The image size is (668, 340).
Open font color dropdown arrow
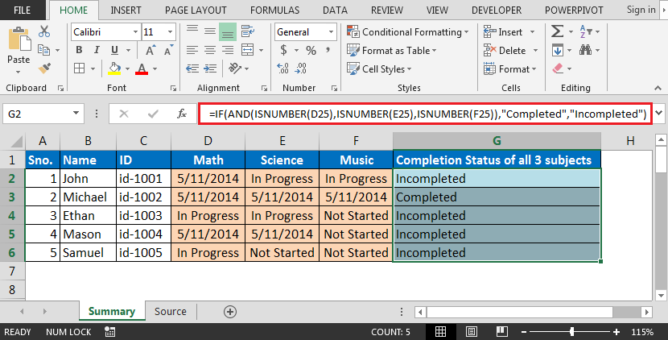pyautogui.click(x=155, y=68)
